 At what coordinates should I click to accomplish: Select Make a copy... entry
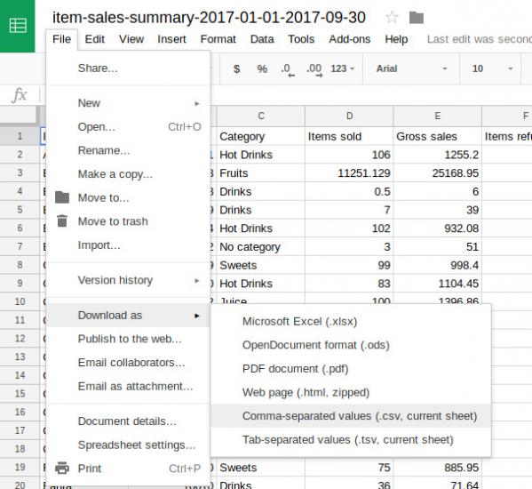128,174
